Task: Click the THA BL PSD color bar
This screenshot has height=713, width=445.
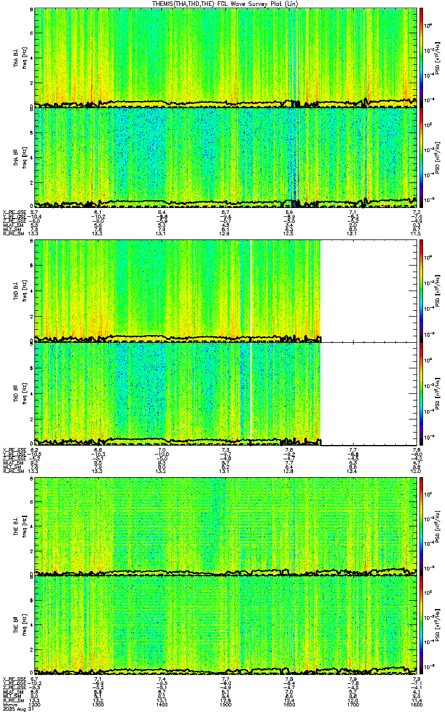Action: point(421,57)
